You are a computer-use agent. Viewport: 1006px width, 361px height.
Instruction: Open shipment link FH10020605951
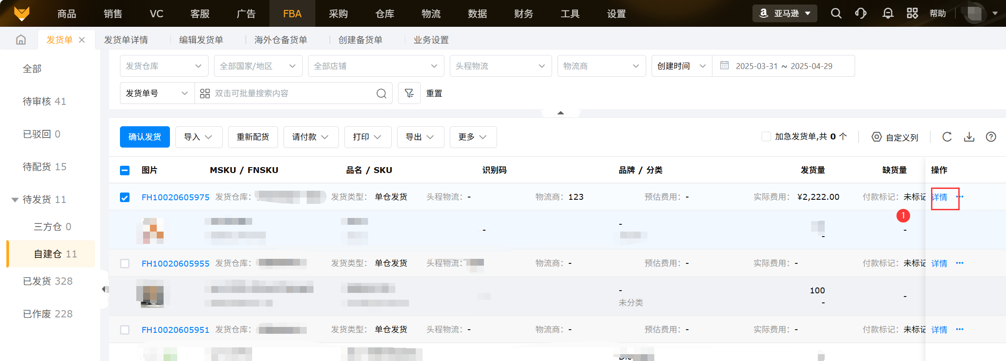[175, 330]
